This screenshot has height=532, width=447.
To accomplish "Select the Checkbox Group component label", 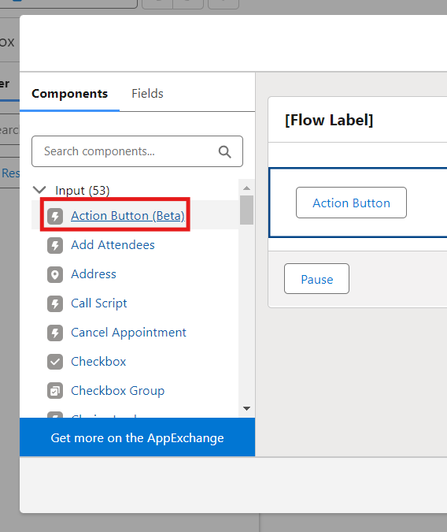I will [117, 391].
